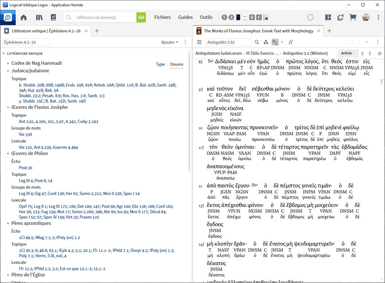This screenshot has width=385, height=283.
Task: Open the Ant 3.91 reference link
Action: pos(26,121)
